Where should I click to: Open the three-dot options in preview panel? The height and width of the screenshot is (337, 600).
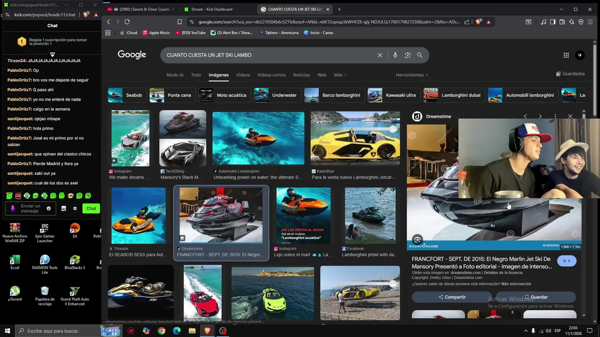pos(555,116)
